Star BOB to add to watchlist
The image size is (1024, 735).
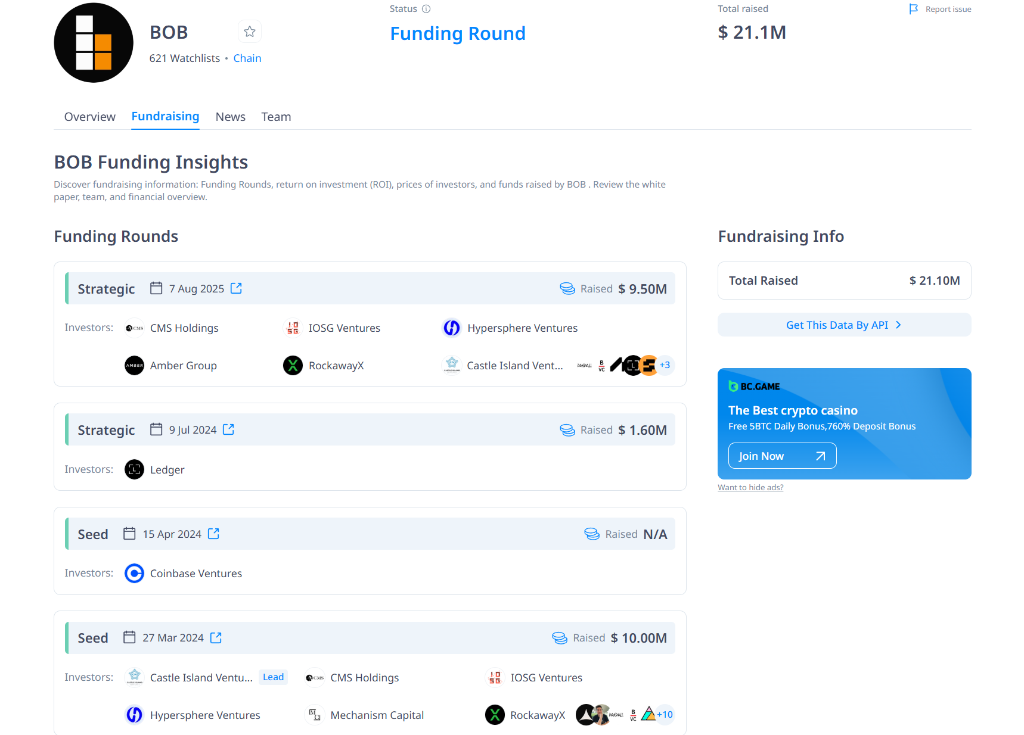coord(250,32)
